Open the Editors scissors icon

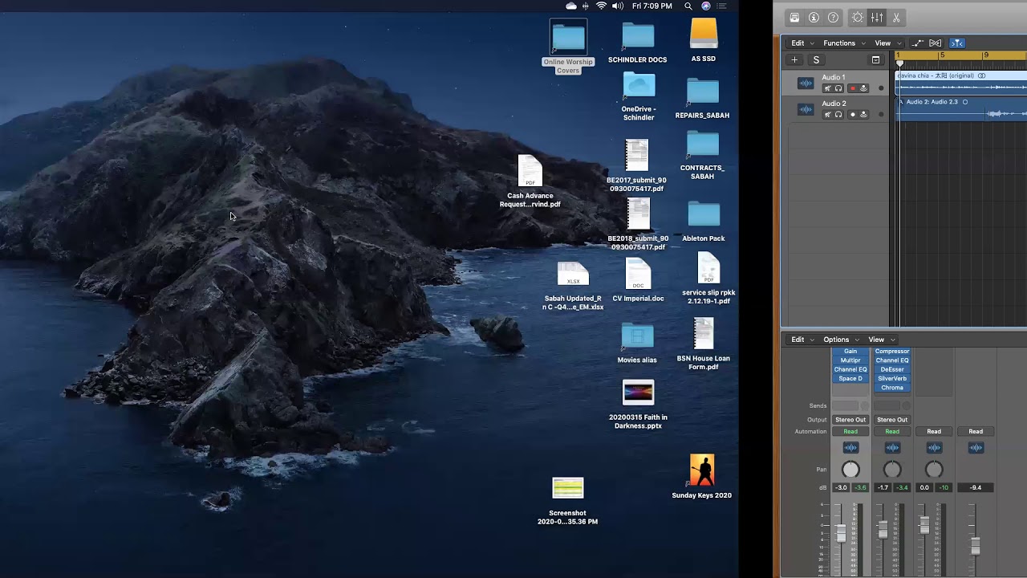(896, 18)
